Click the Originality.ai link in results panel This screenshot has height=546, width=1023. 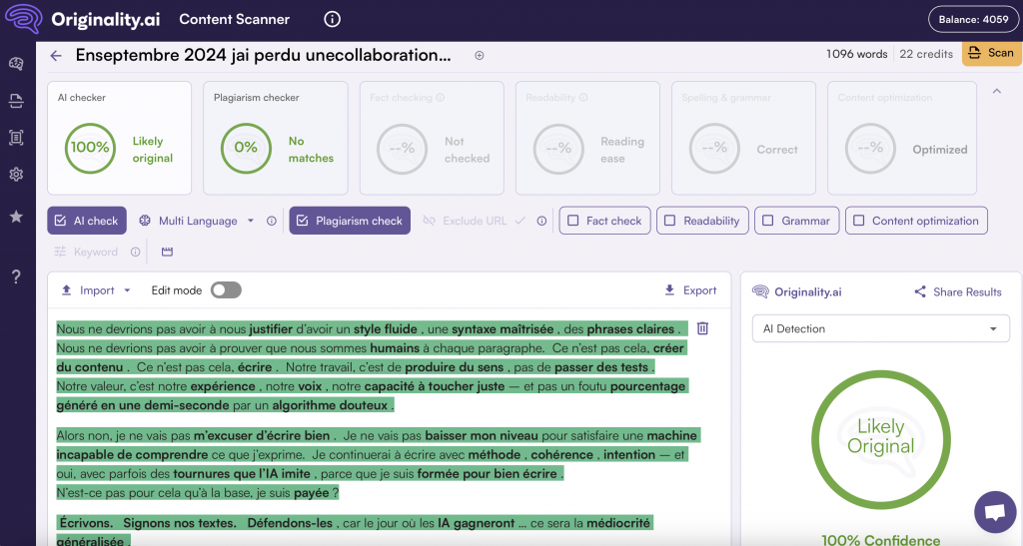click(x=796, y=291)
